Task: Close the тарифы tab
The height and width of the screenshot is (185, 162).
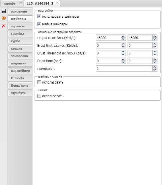Action: tap(21, 3)
